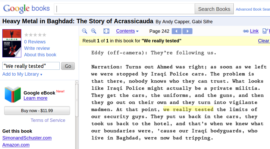Screen dimensions: 270x149
Task: Click the chain Link icon
Action: 246,31
